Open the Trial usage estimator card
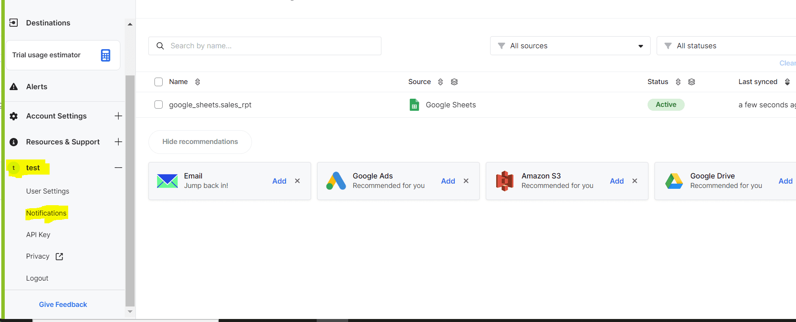 63,55
